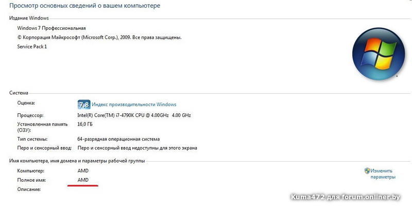Select the Windows 7 Профессиональная edition text
This screenshot has width=412, height=209.
(x=51, y=28)
